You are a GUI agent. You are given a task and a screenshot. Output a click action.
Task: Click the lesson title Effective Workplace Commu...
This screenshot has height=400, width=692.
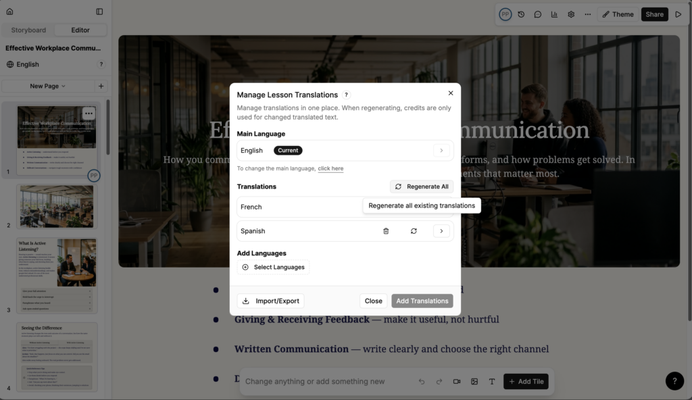[x=53, y=48]
